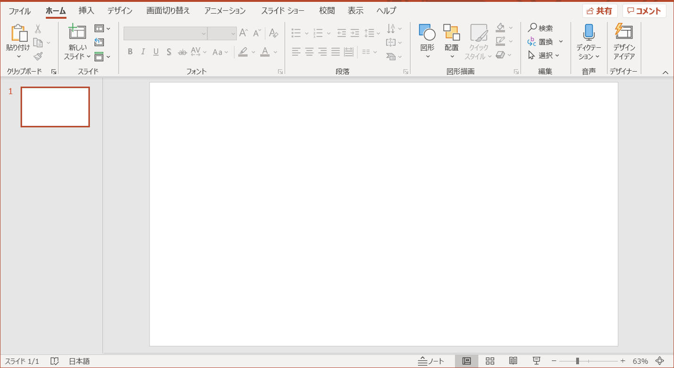Screen dimensions: 674x368
Task: Click the Shape Fill paint bucket icon
Action: pos(501,28)
